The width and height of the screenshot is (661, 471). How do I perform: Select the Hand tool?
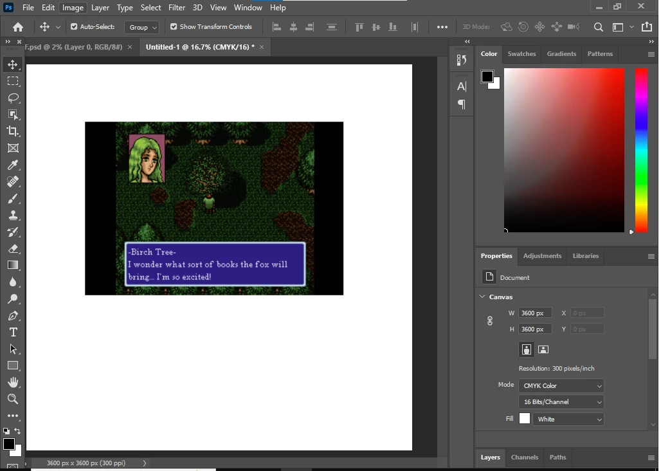13,382
